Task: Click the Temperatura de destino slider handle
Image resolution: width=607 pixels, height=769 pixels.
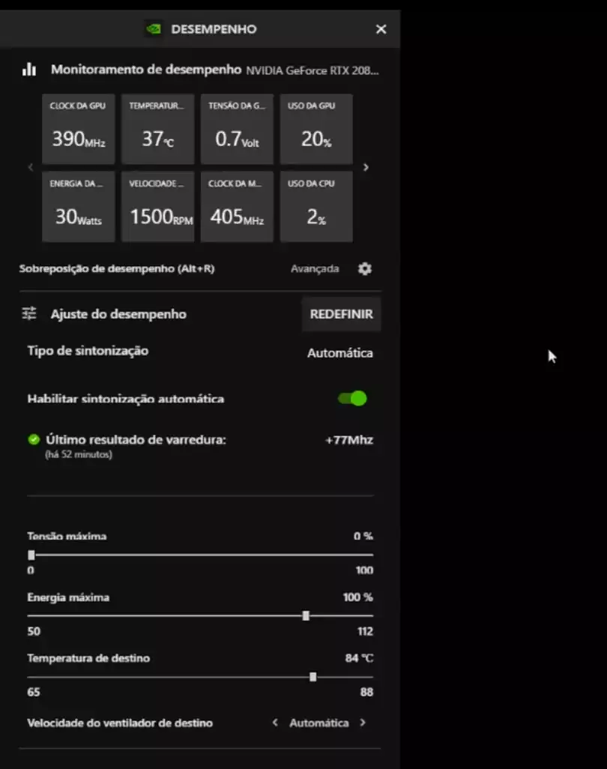Action: click(312, 677)
